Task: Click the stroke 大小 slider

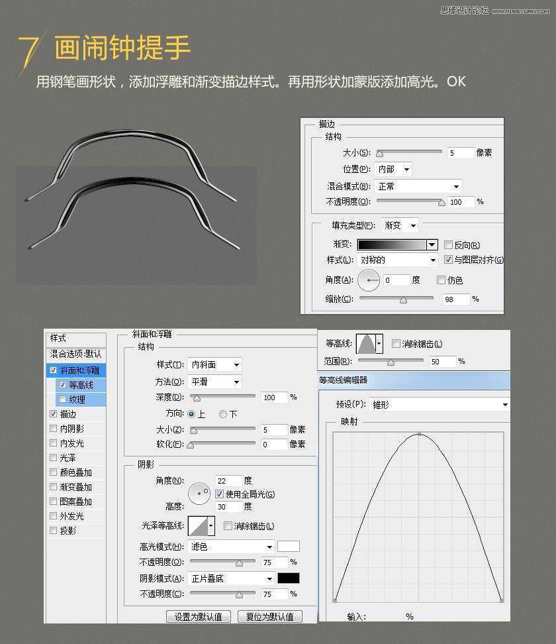Action: tap(409, 152)
